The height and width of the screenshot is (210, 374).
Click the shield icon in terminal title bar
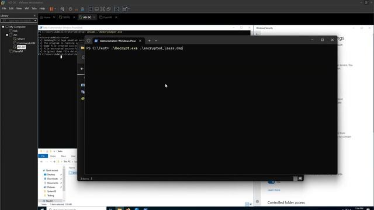click(88, 41)
